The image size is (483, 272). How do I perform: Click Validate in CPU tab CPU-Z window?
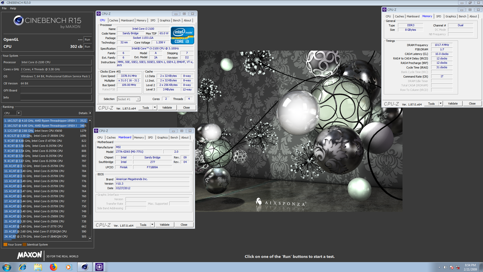(167, 108)
